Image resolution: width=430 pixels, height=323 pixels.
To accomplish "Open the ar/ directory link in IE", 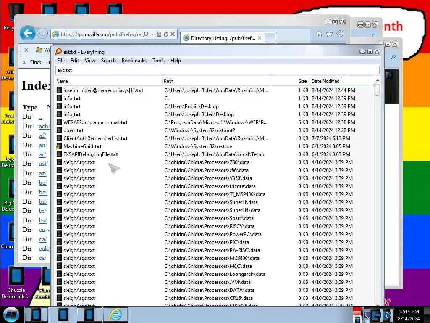I will [42, 154].
